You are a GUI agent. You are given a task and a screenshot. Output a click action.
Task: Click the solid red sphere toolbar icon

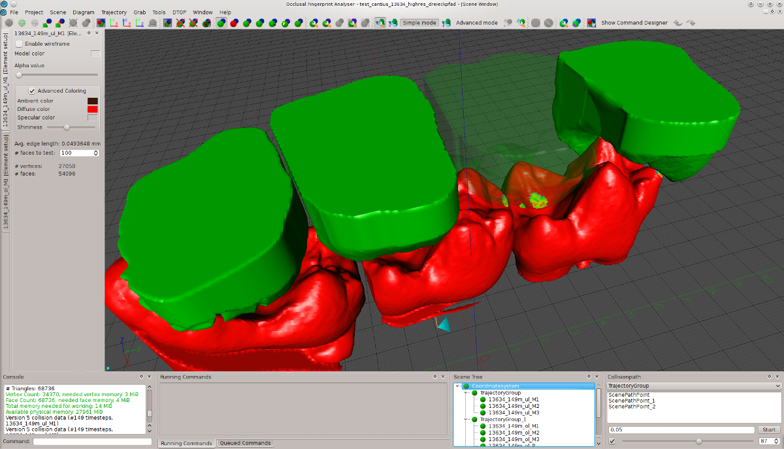234,23
